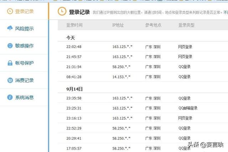Viewport: 228px width, 152px height.
Task: Click 广东 深圳 in the 08:41:28 row
Action: (x=153, y=77)
